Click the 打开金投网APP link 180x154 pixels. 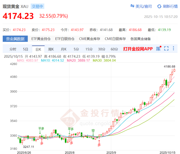[x=138, y=49]
